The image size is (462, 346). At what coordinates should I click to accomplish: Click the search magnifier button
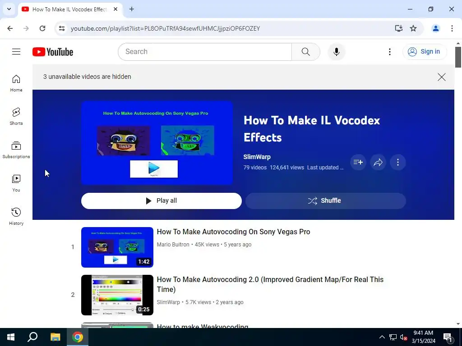click(x=305, y=52)
